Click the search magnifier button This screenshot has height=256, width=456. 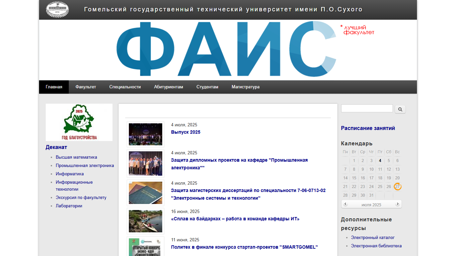pos(400,109)
